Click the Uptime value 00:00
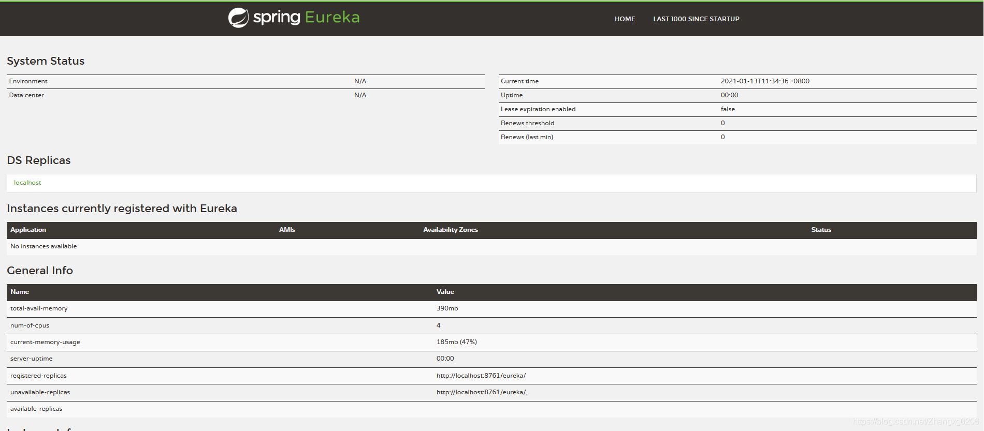Image resolution: width=984 pixels, height=431 pixels. click(729, 95)
